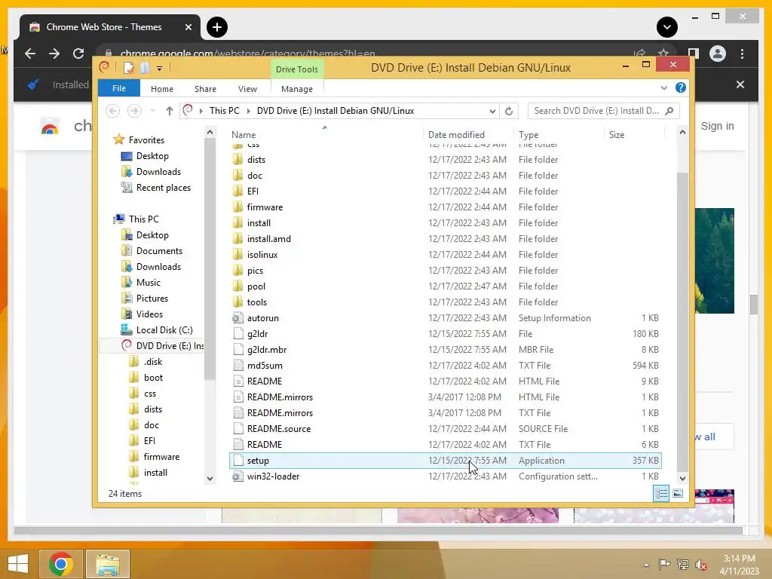Image resolution: width=772 pixels, height=579 pixels.
Task: Select the setup application file
Action: [x=445, y=461]
